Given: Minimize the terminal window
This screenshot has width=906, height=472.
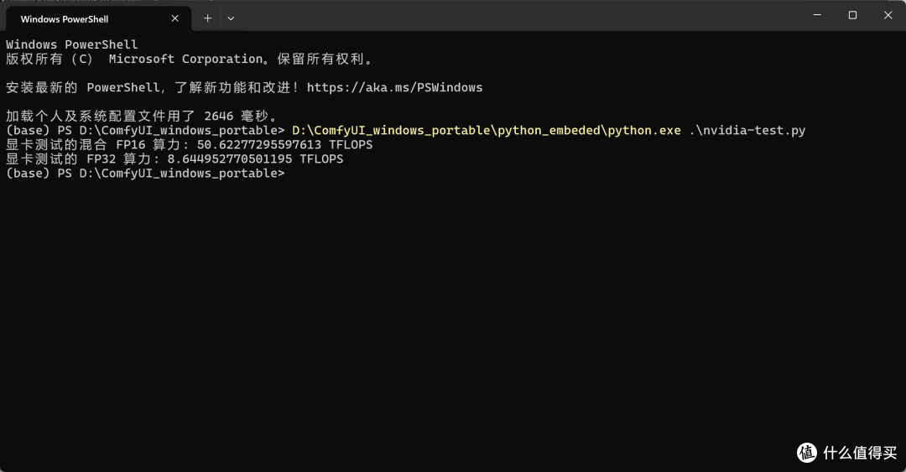Looking at the screenshot, I should 817,15.
